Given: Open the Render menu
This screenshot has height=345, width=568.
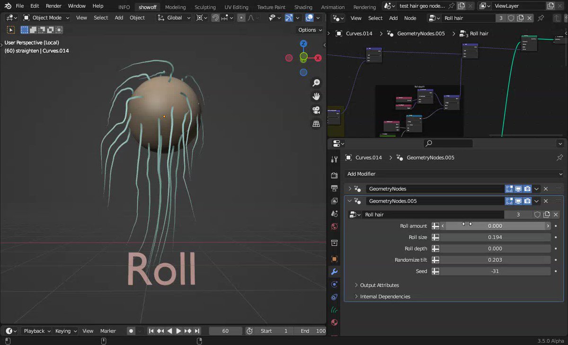Looking at the screenshot, I should (x=53, y=6).
